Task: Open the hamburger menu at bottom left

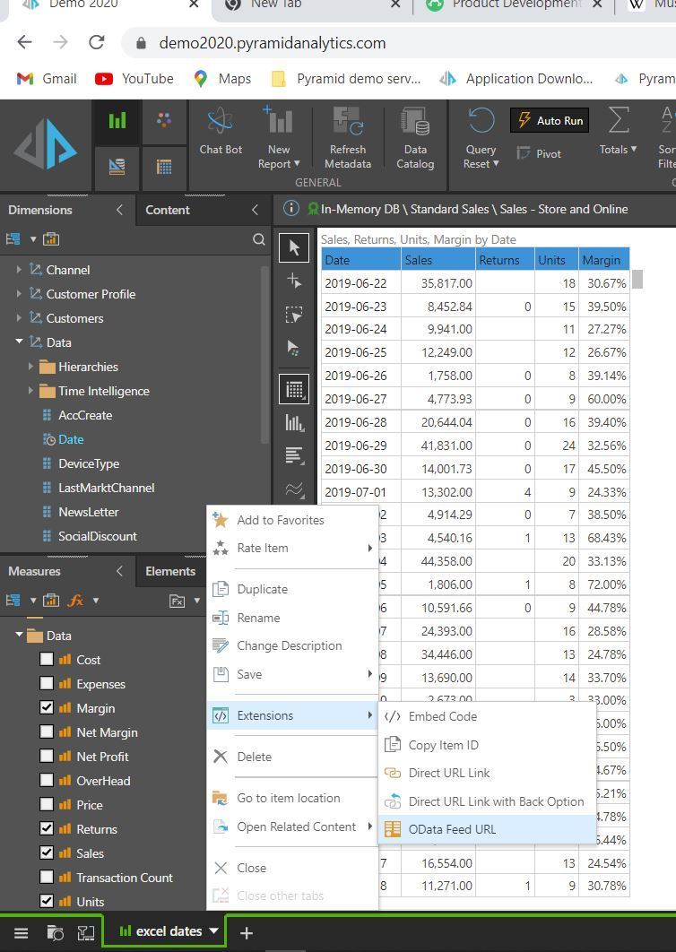Action: pyautogui.click(x=22, y=932)
